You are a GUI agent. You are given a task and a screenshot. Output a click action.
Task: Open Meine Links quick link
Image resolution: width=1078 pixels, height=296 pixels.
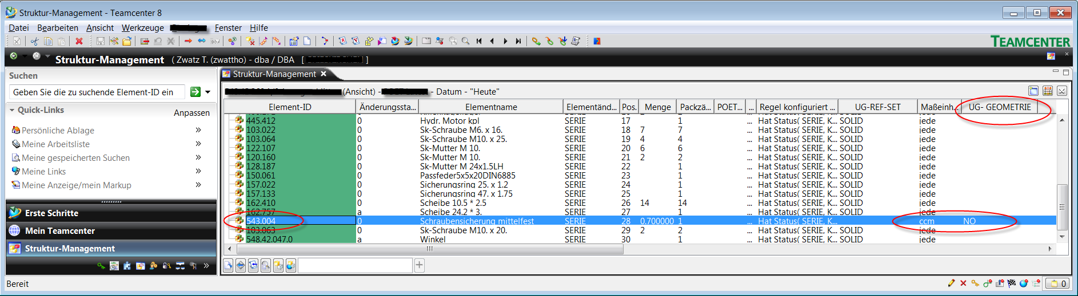tap(43, 171)
